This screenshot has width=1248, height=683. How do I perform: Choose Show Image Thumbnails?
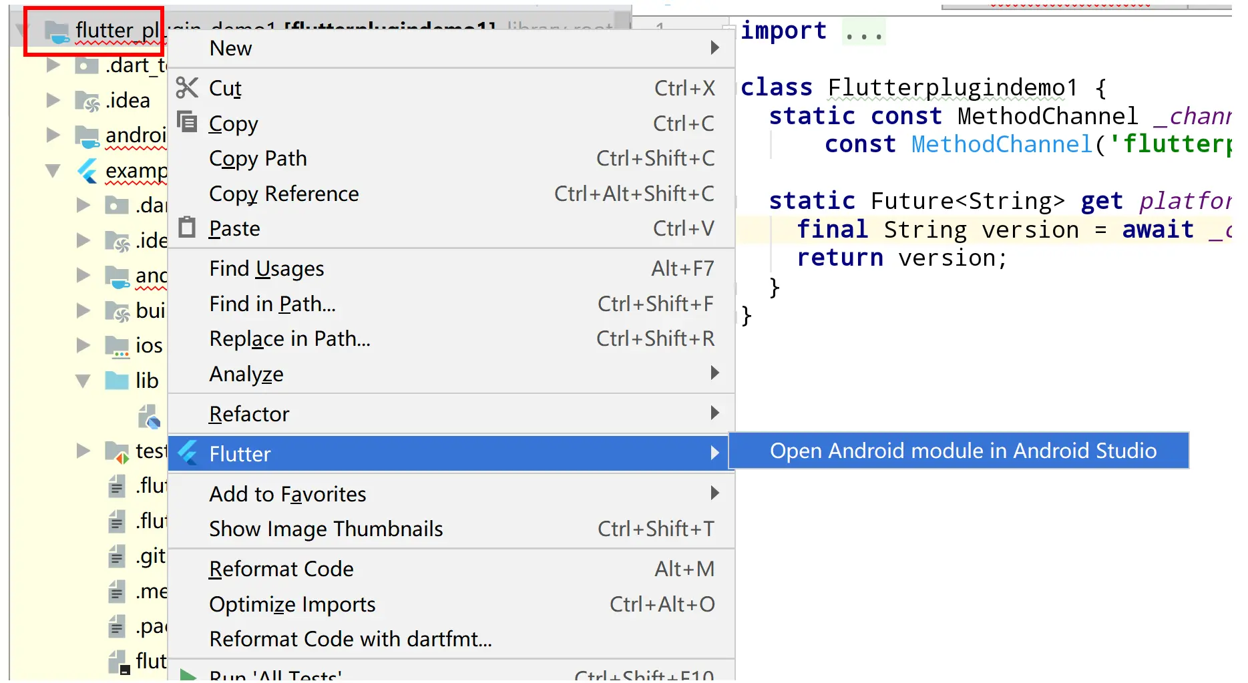451,529
